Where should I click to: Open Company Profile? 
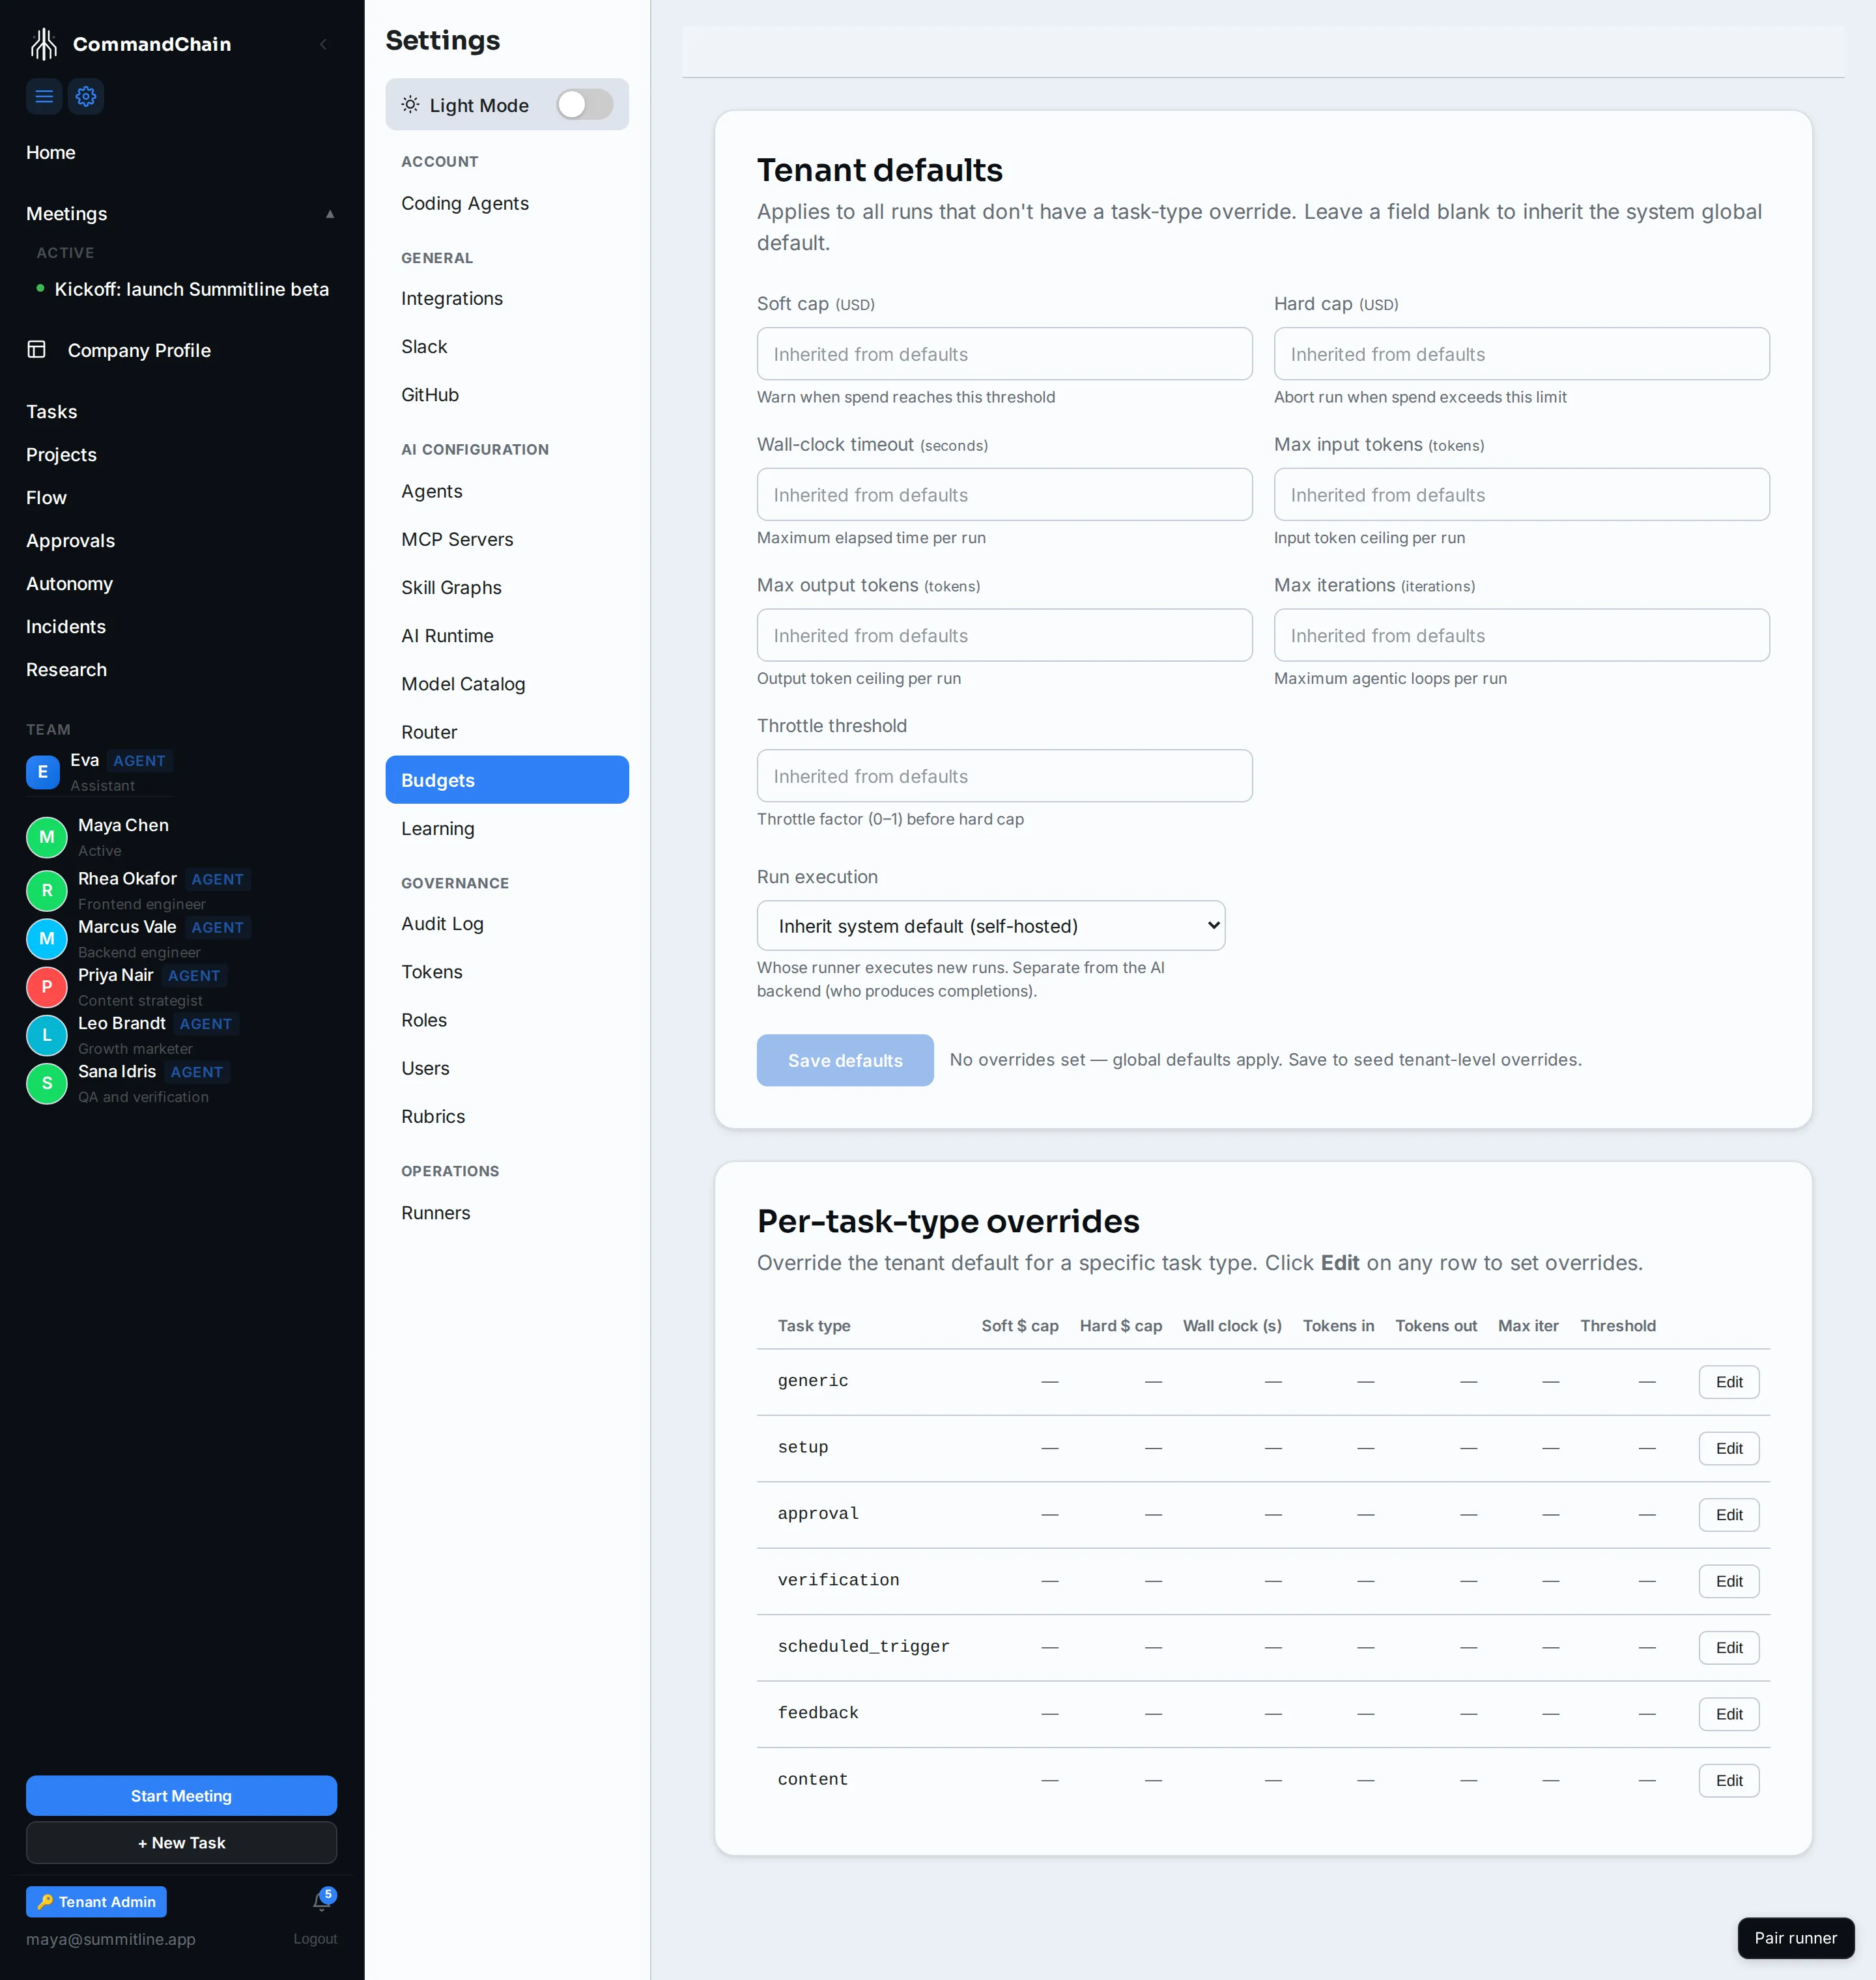139,350
